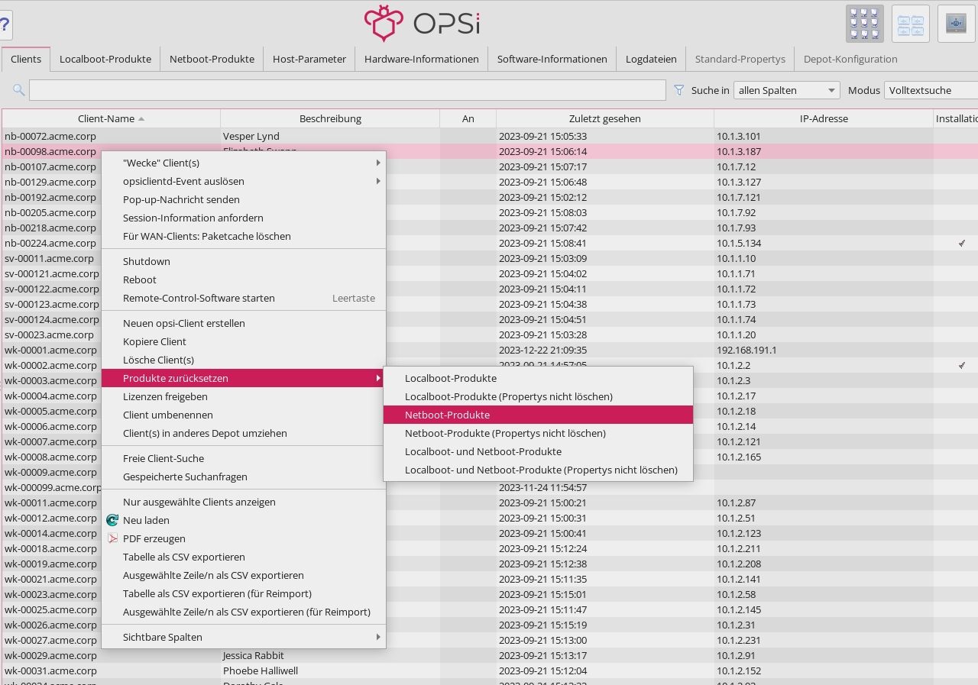This screenshot has height=685, width=978.
Task: Open the Host-Parameter tab
Action: (309, 59)
